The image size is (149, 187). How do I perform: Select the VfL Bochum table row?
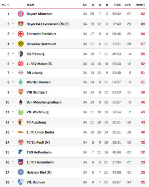point(73,182)
